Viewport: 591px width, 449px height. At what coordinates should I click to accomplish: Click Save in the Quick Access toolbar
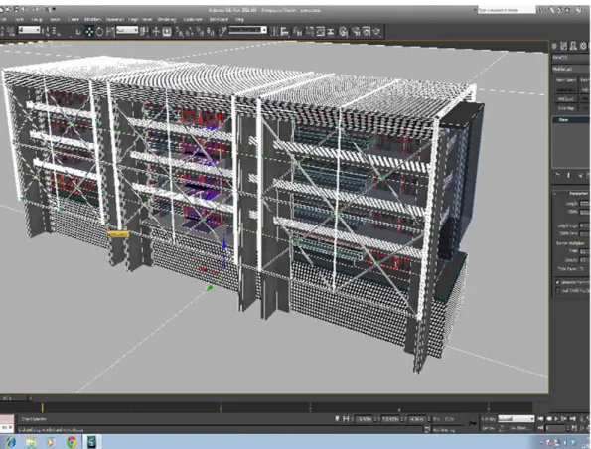(16, 9)
